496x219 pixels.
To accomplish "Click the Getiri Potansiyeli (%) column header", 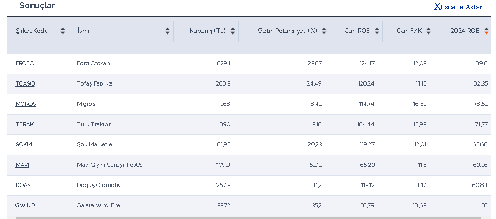I will coord(287,31).
